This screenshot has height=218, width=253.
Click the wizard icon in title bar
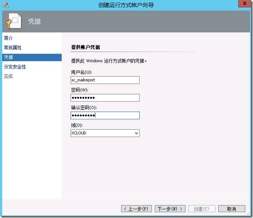[6, 5]
